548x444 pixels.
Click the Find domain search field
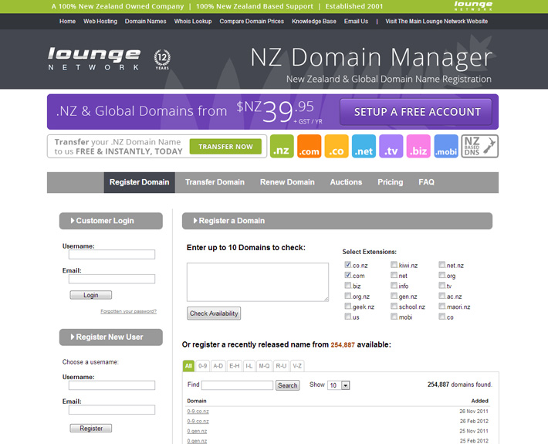click(x=237, y=385)
